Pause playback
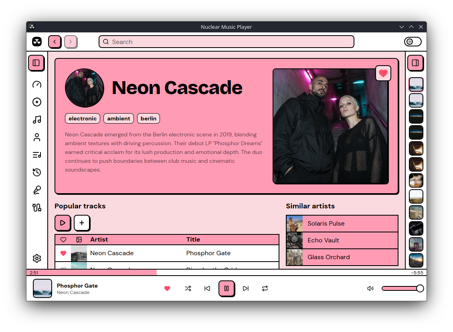This screenshot has height=332, width=453. point(226,288)
